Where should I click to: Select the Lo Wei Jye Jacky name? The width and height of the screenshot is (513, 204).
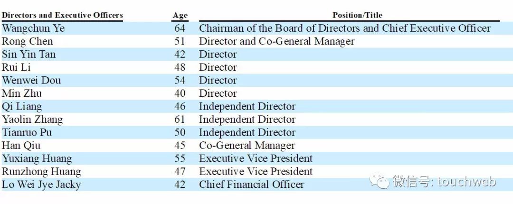41,185
